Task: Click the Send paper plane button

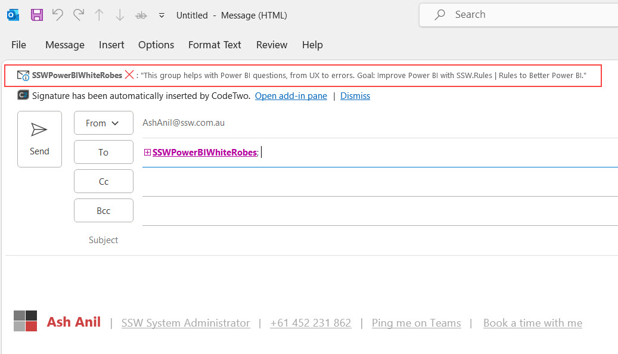Action: (39, 139)
